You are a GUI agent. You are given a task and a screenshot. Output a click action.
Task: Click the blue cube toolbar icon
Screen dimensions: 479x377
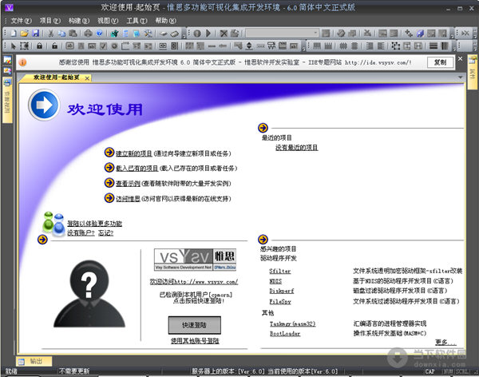pos(421,33)
